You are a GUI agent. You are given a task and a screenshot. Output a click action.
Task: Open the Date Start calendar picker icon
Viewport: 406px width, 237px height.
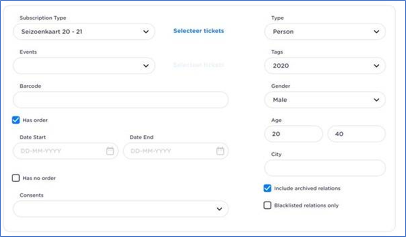[x=110, y=151]
